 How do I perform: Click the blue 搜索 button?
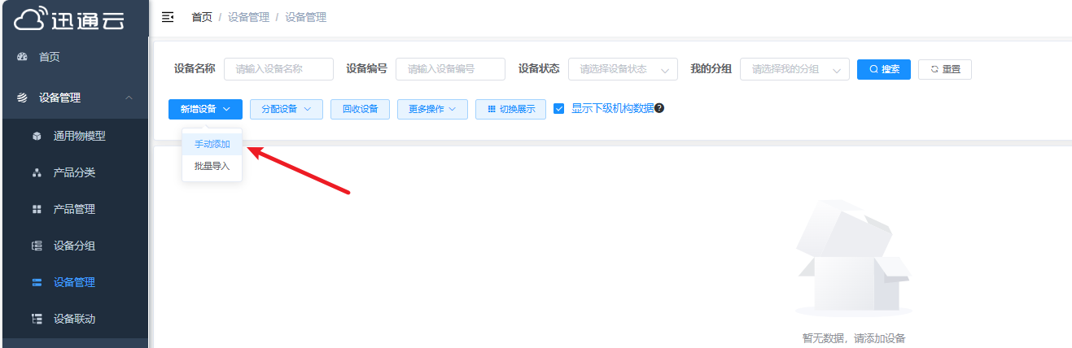click(x=884, y=70)
